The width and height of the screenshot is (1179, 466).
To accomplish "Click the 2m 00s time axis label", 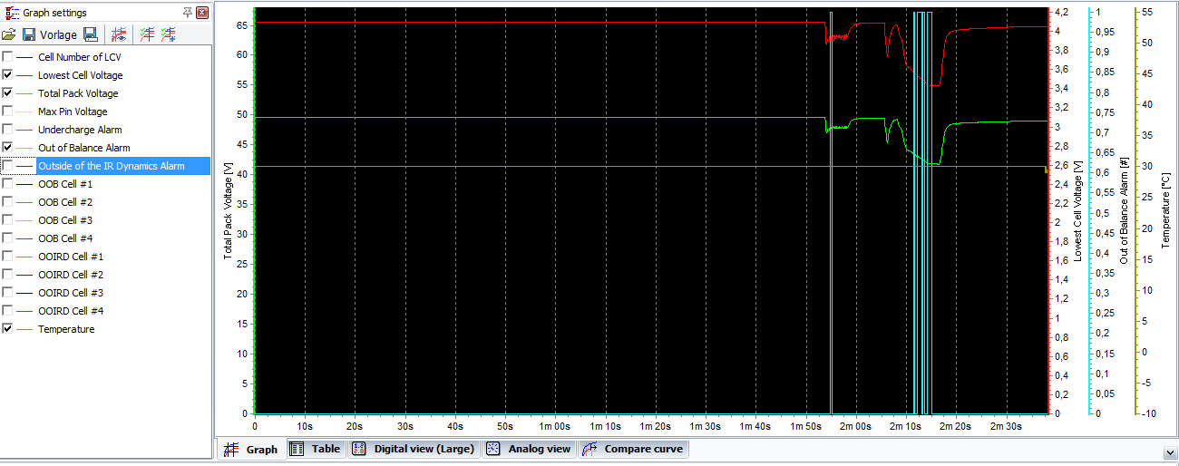I will [854, 425].
